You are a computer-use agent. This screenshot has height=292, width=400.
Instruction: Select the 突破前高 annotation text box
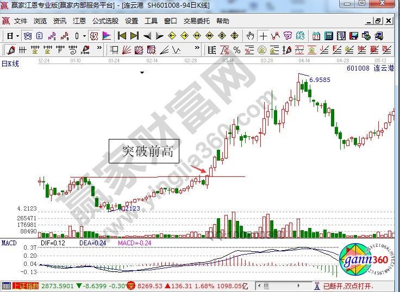click(143, 151)
